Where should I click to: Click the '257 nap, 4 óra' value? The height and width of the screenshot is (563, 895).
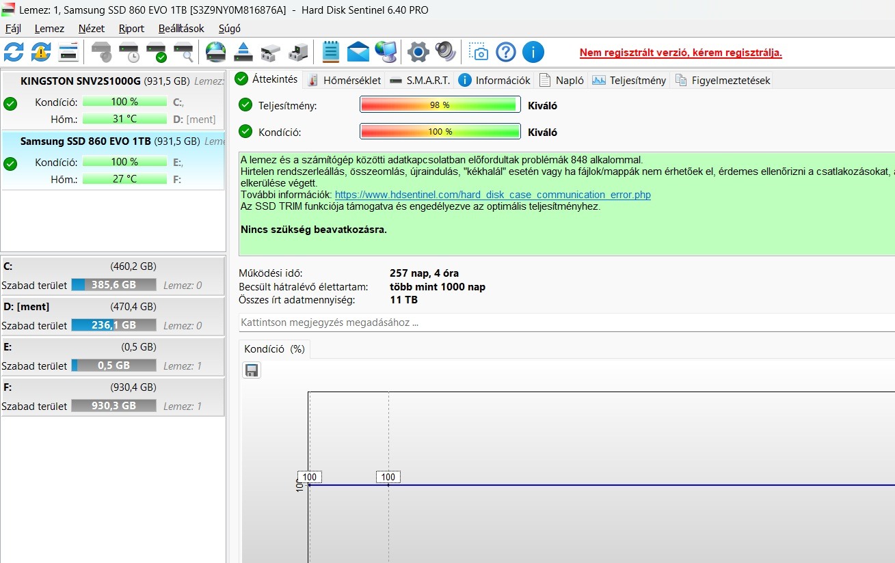(424, 273)
